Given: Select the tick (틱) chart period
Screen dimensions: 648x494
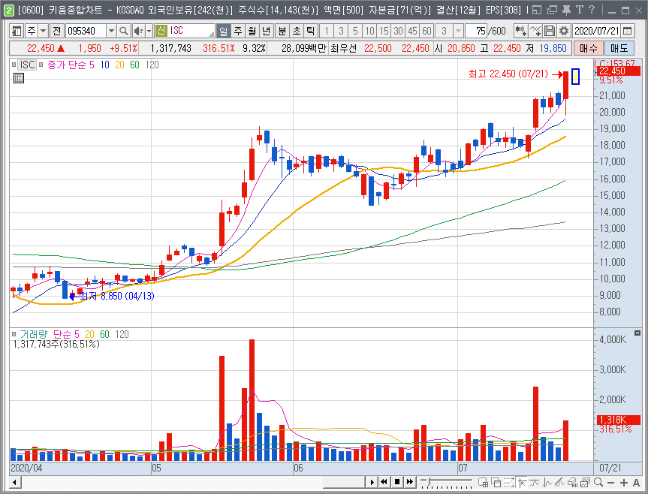Looking at the screenshot, I should pyautogui.click(x=311, y=31).
